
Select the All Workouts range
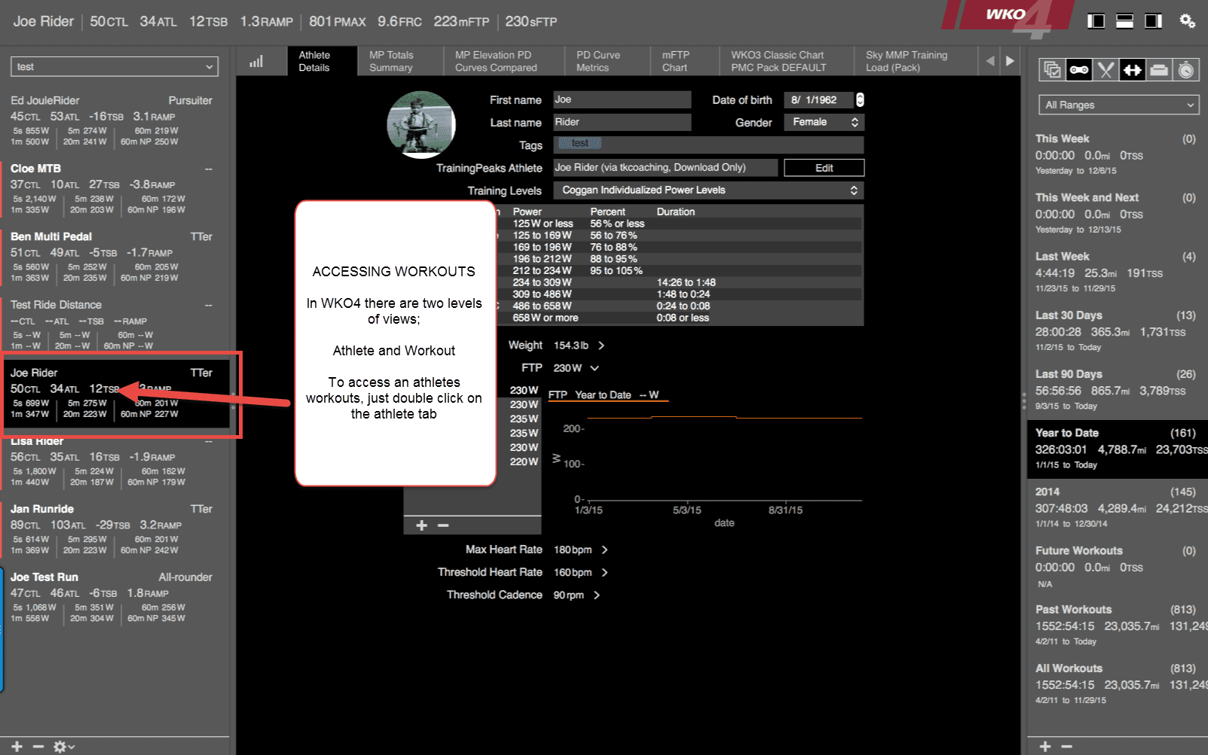pyautogui.click(x=1116, y=683)
